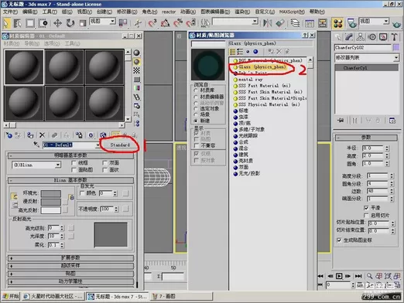
Task: Open the reactor menu
Action: [x=169, y=12]
